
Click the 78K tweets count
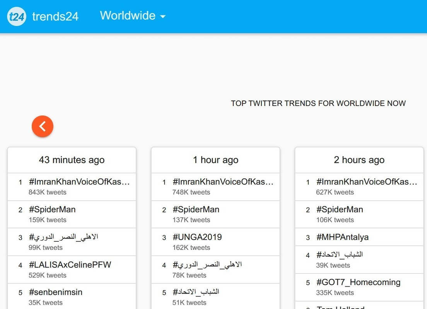coord(190,275)
